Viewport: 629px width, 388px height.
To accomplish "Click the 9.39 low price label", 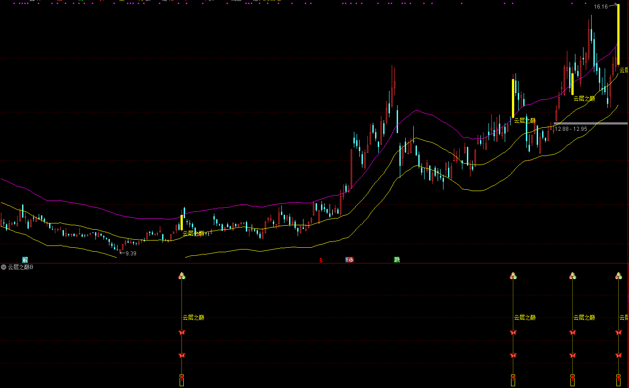I will click(131, 254).
